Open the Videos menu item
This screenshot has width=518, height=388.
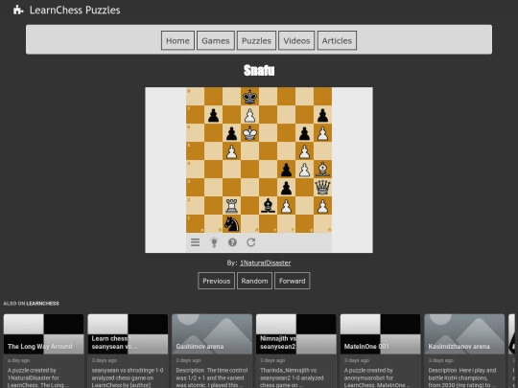(296, 40)
